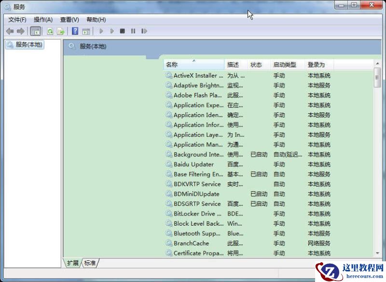Click the pause service icon

(x=133, y=31)
